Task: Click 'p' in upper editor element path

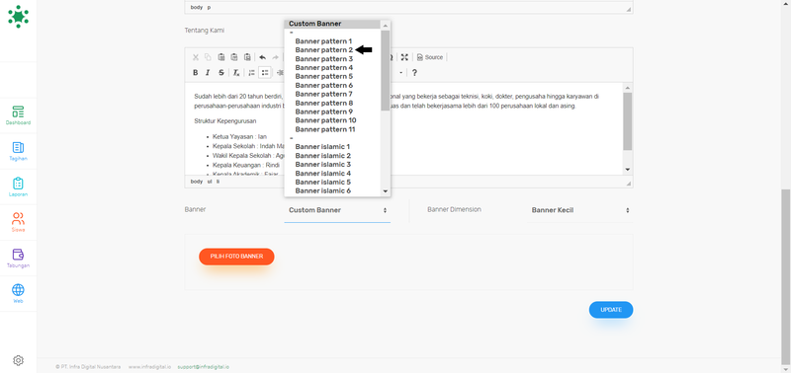Action: click(210, 8)
